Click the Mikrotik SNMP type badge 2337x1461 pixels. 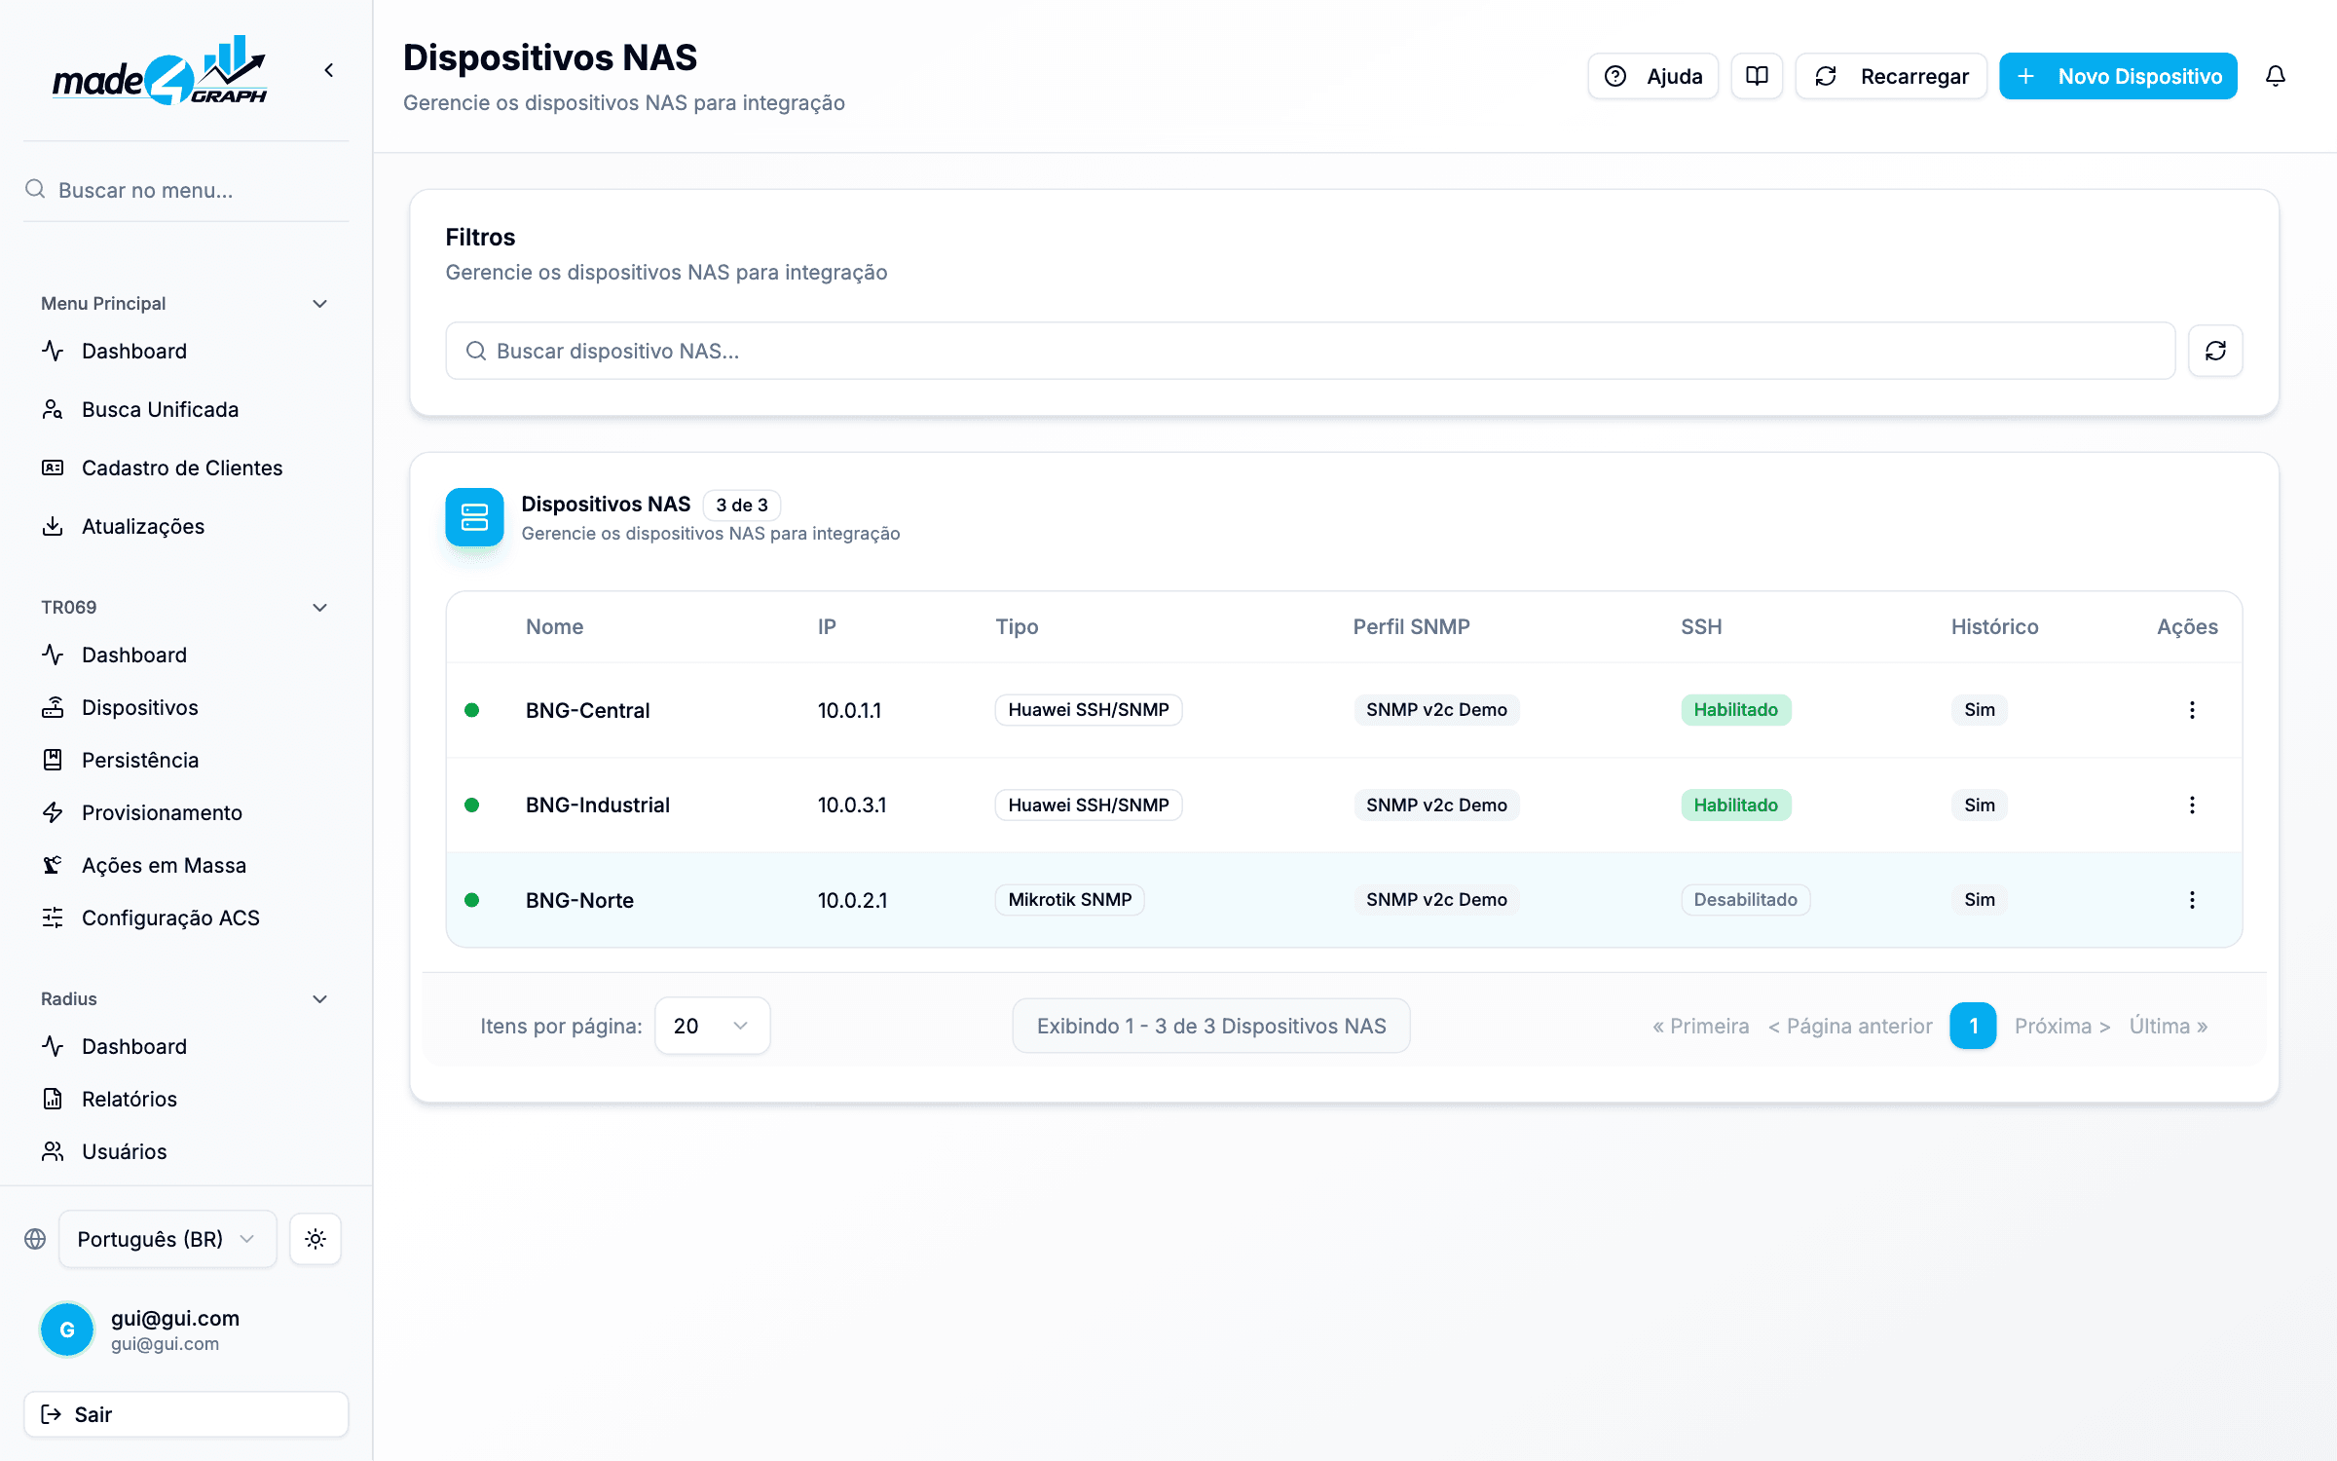(1069, 900)
